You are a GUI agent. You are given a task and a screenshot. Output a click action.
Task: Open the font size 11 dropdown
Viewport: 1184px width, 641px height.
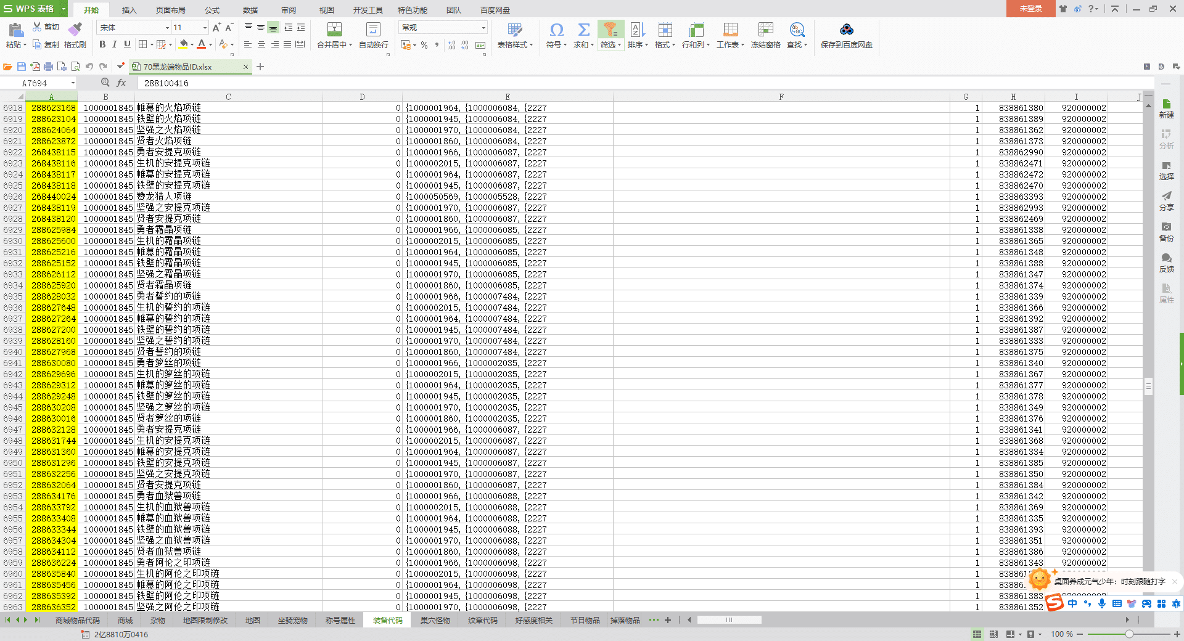coord(205,28)
